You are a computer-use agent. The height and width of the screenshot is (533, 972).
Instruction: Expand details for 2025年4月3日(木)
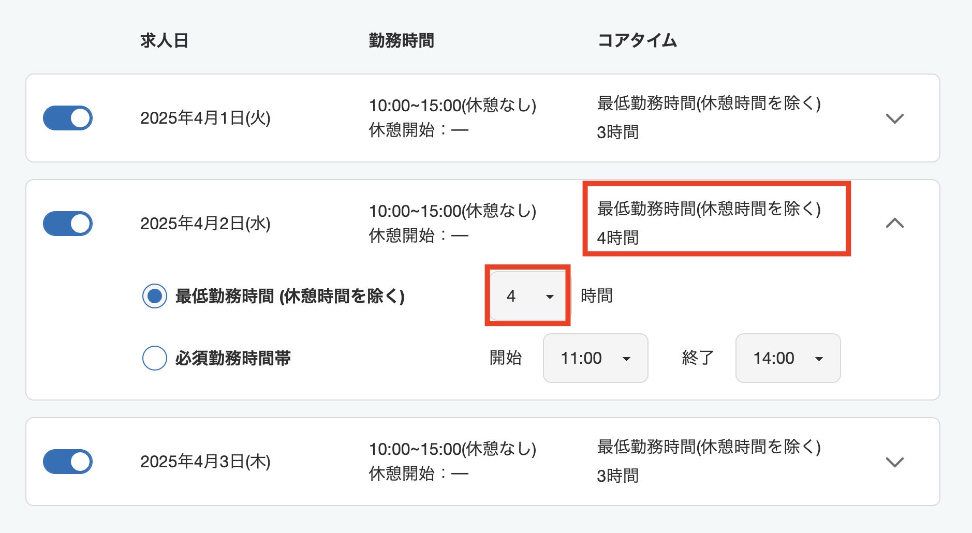(x=895, y=461)
